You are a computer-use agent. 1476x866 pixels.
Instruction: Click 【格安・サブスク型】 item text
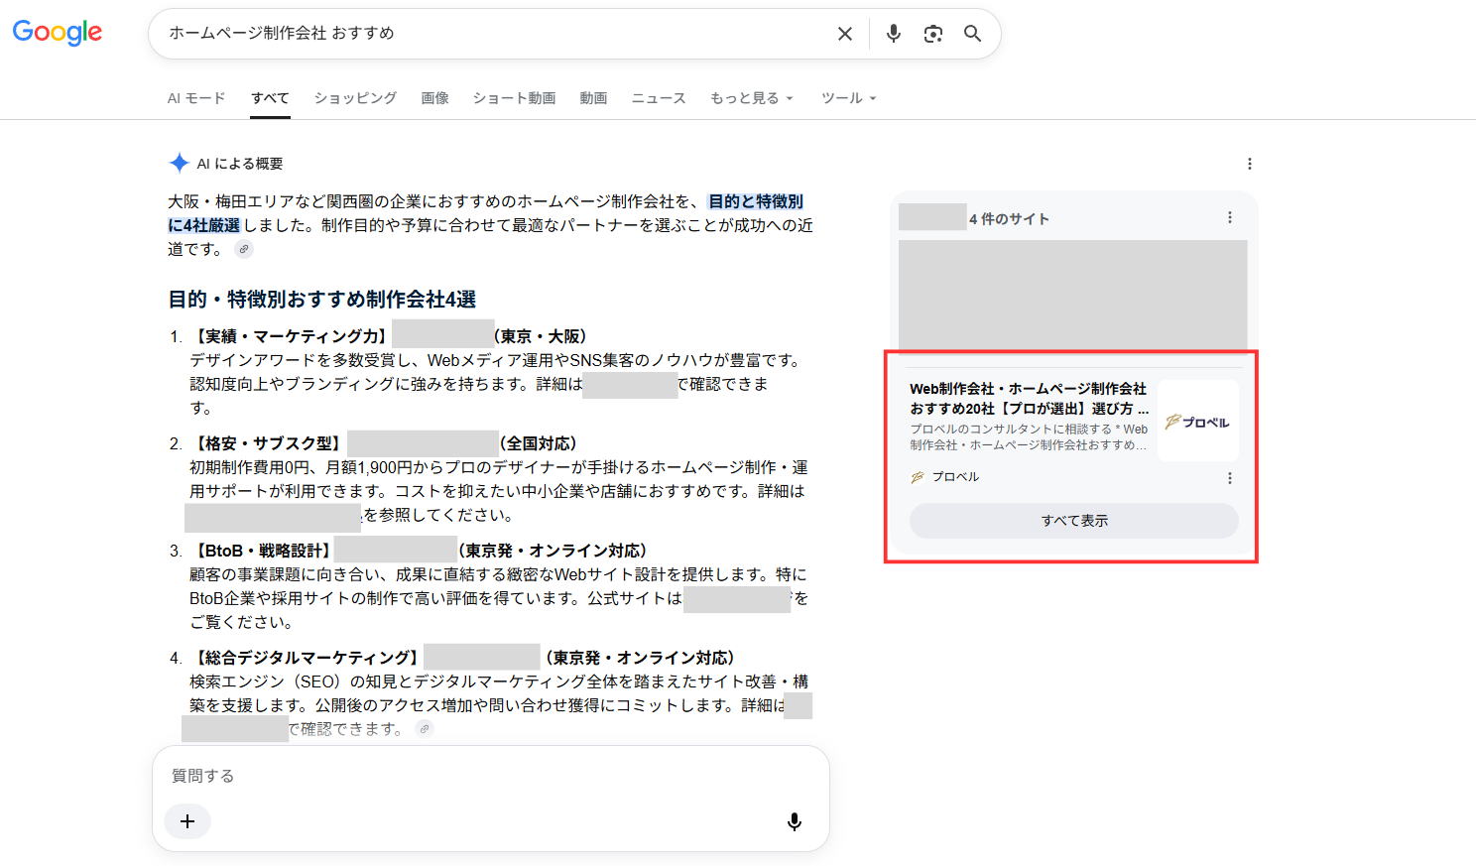pos(268,443)
